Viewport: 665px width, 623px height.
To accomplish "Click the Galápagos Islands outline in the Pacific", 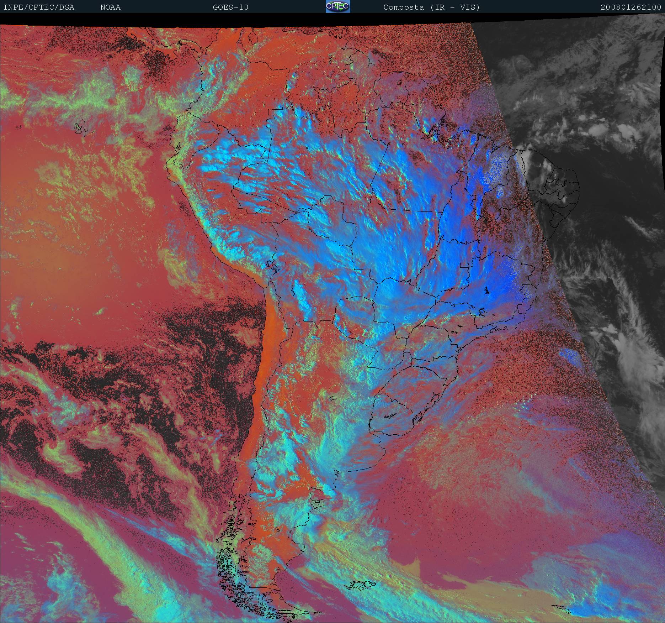I will pyautogui.click(x=83, y=129).
